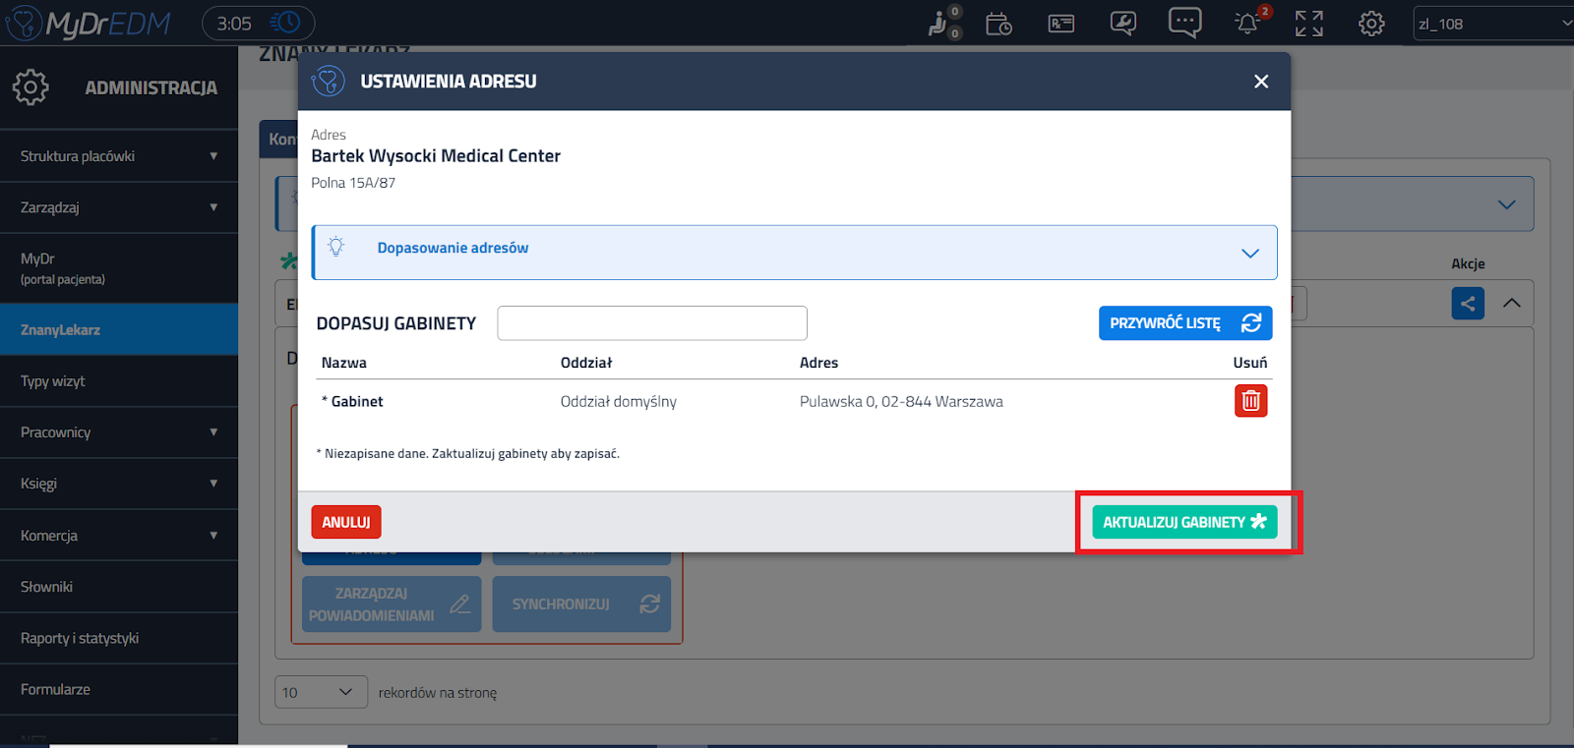
Task: Open the chat messages icon
Action: (x=1184, y=23)
